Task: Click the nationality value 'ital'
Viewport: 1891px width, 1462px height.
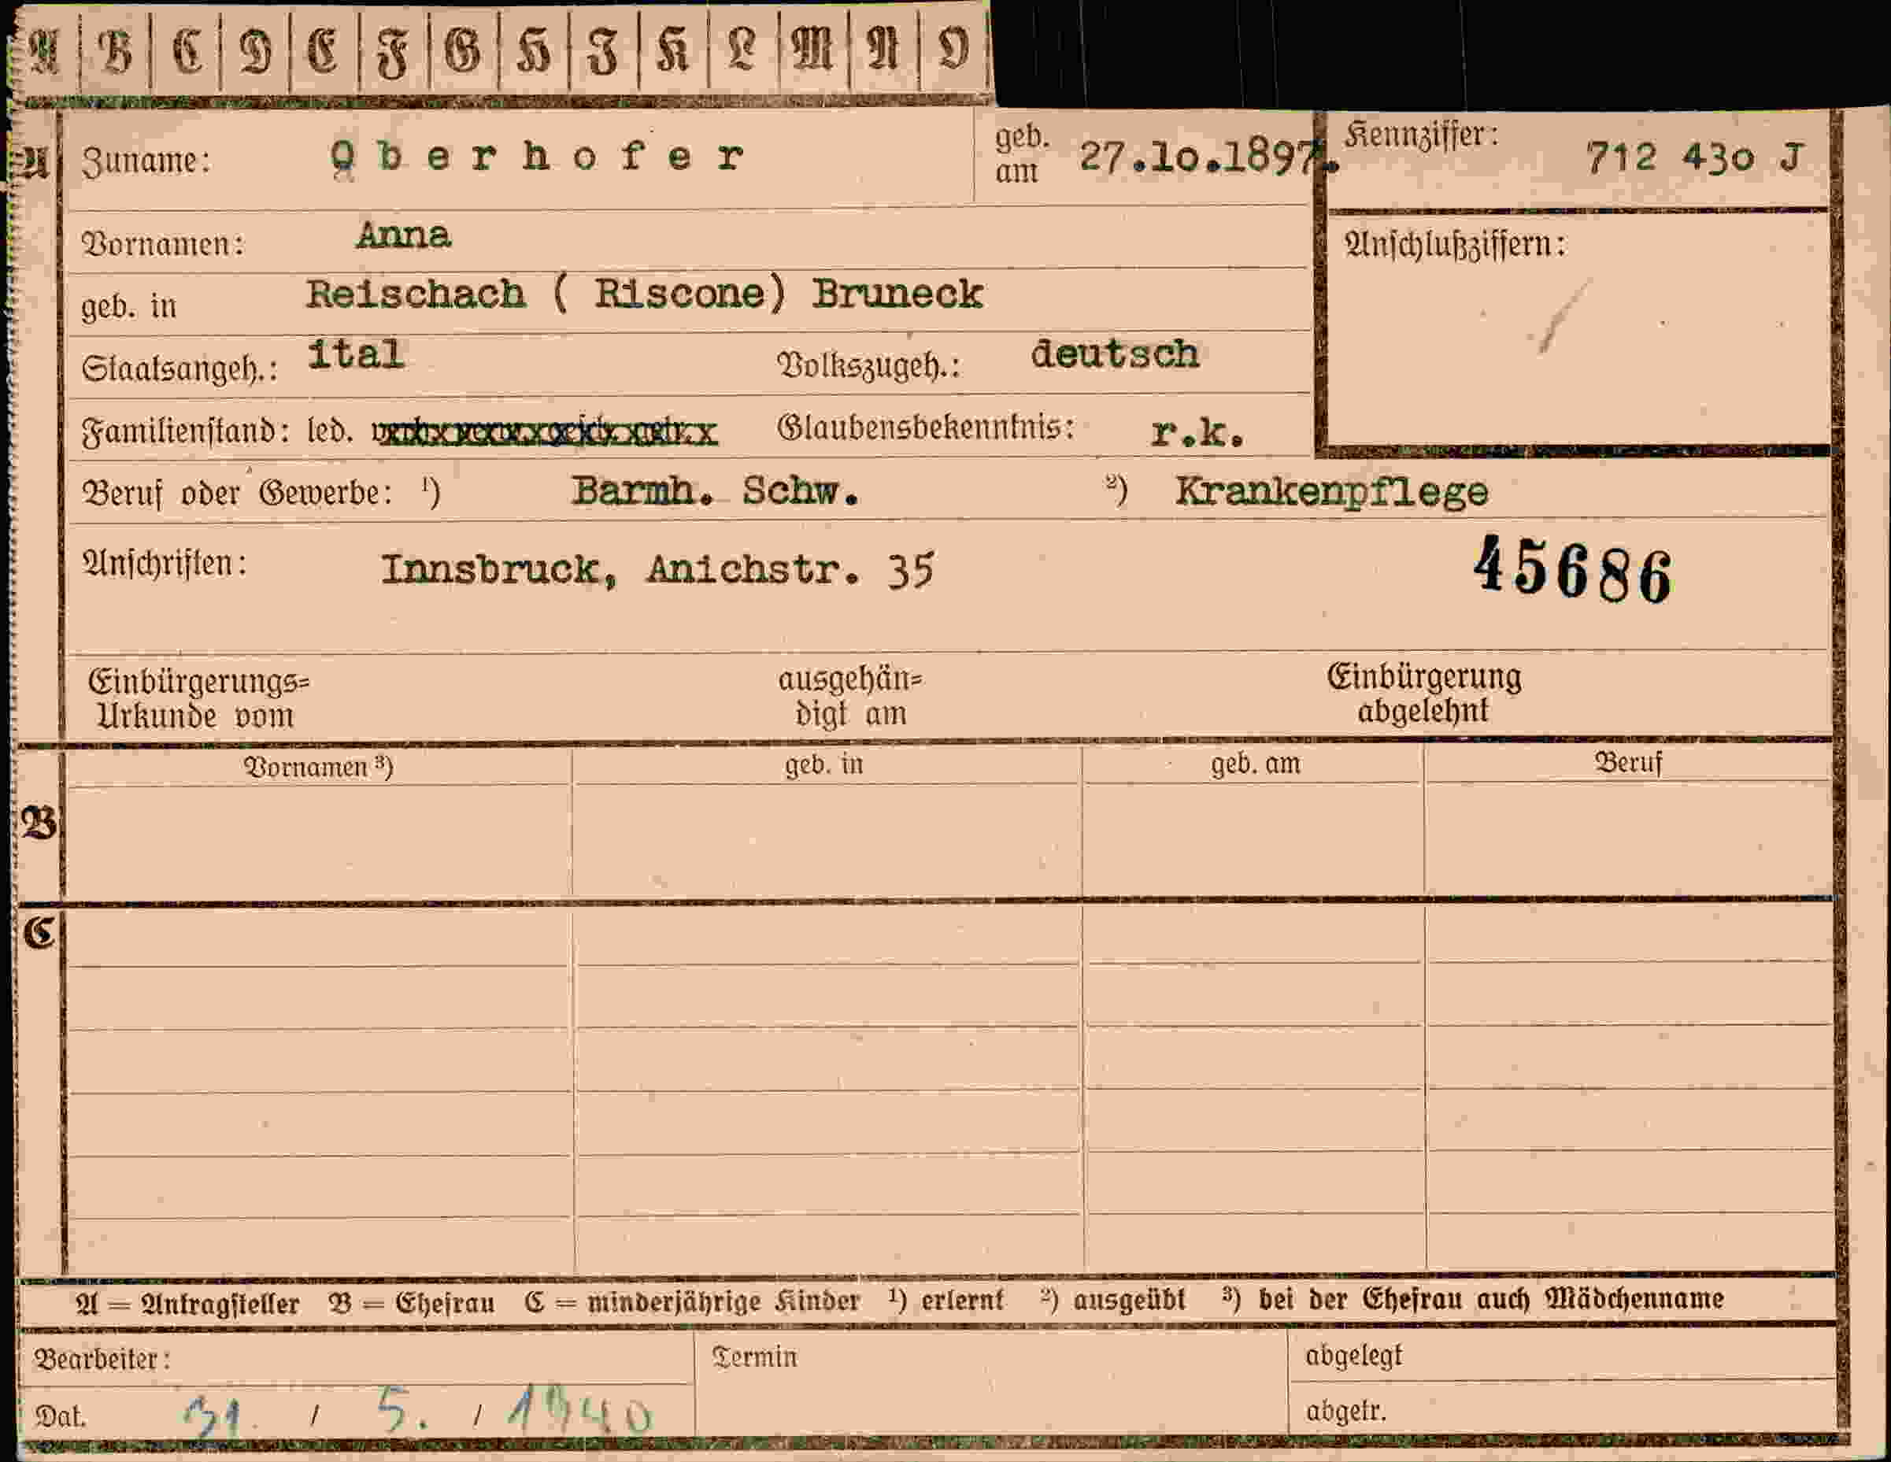Action: click(356, 353)
